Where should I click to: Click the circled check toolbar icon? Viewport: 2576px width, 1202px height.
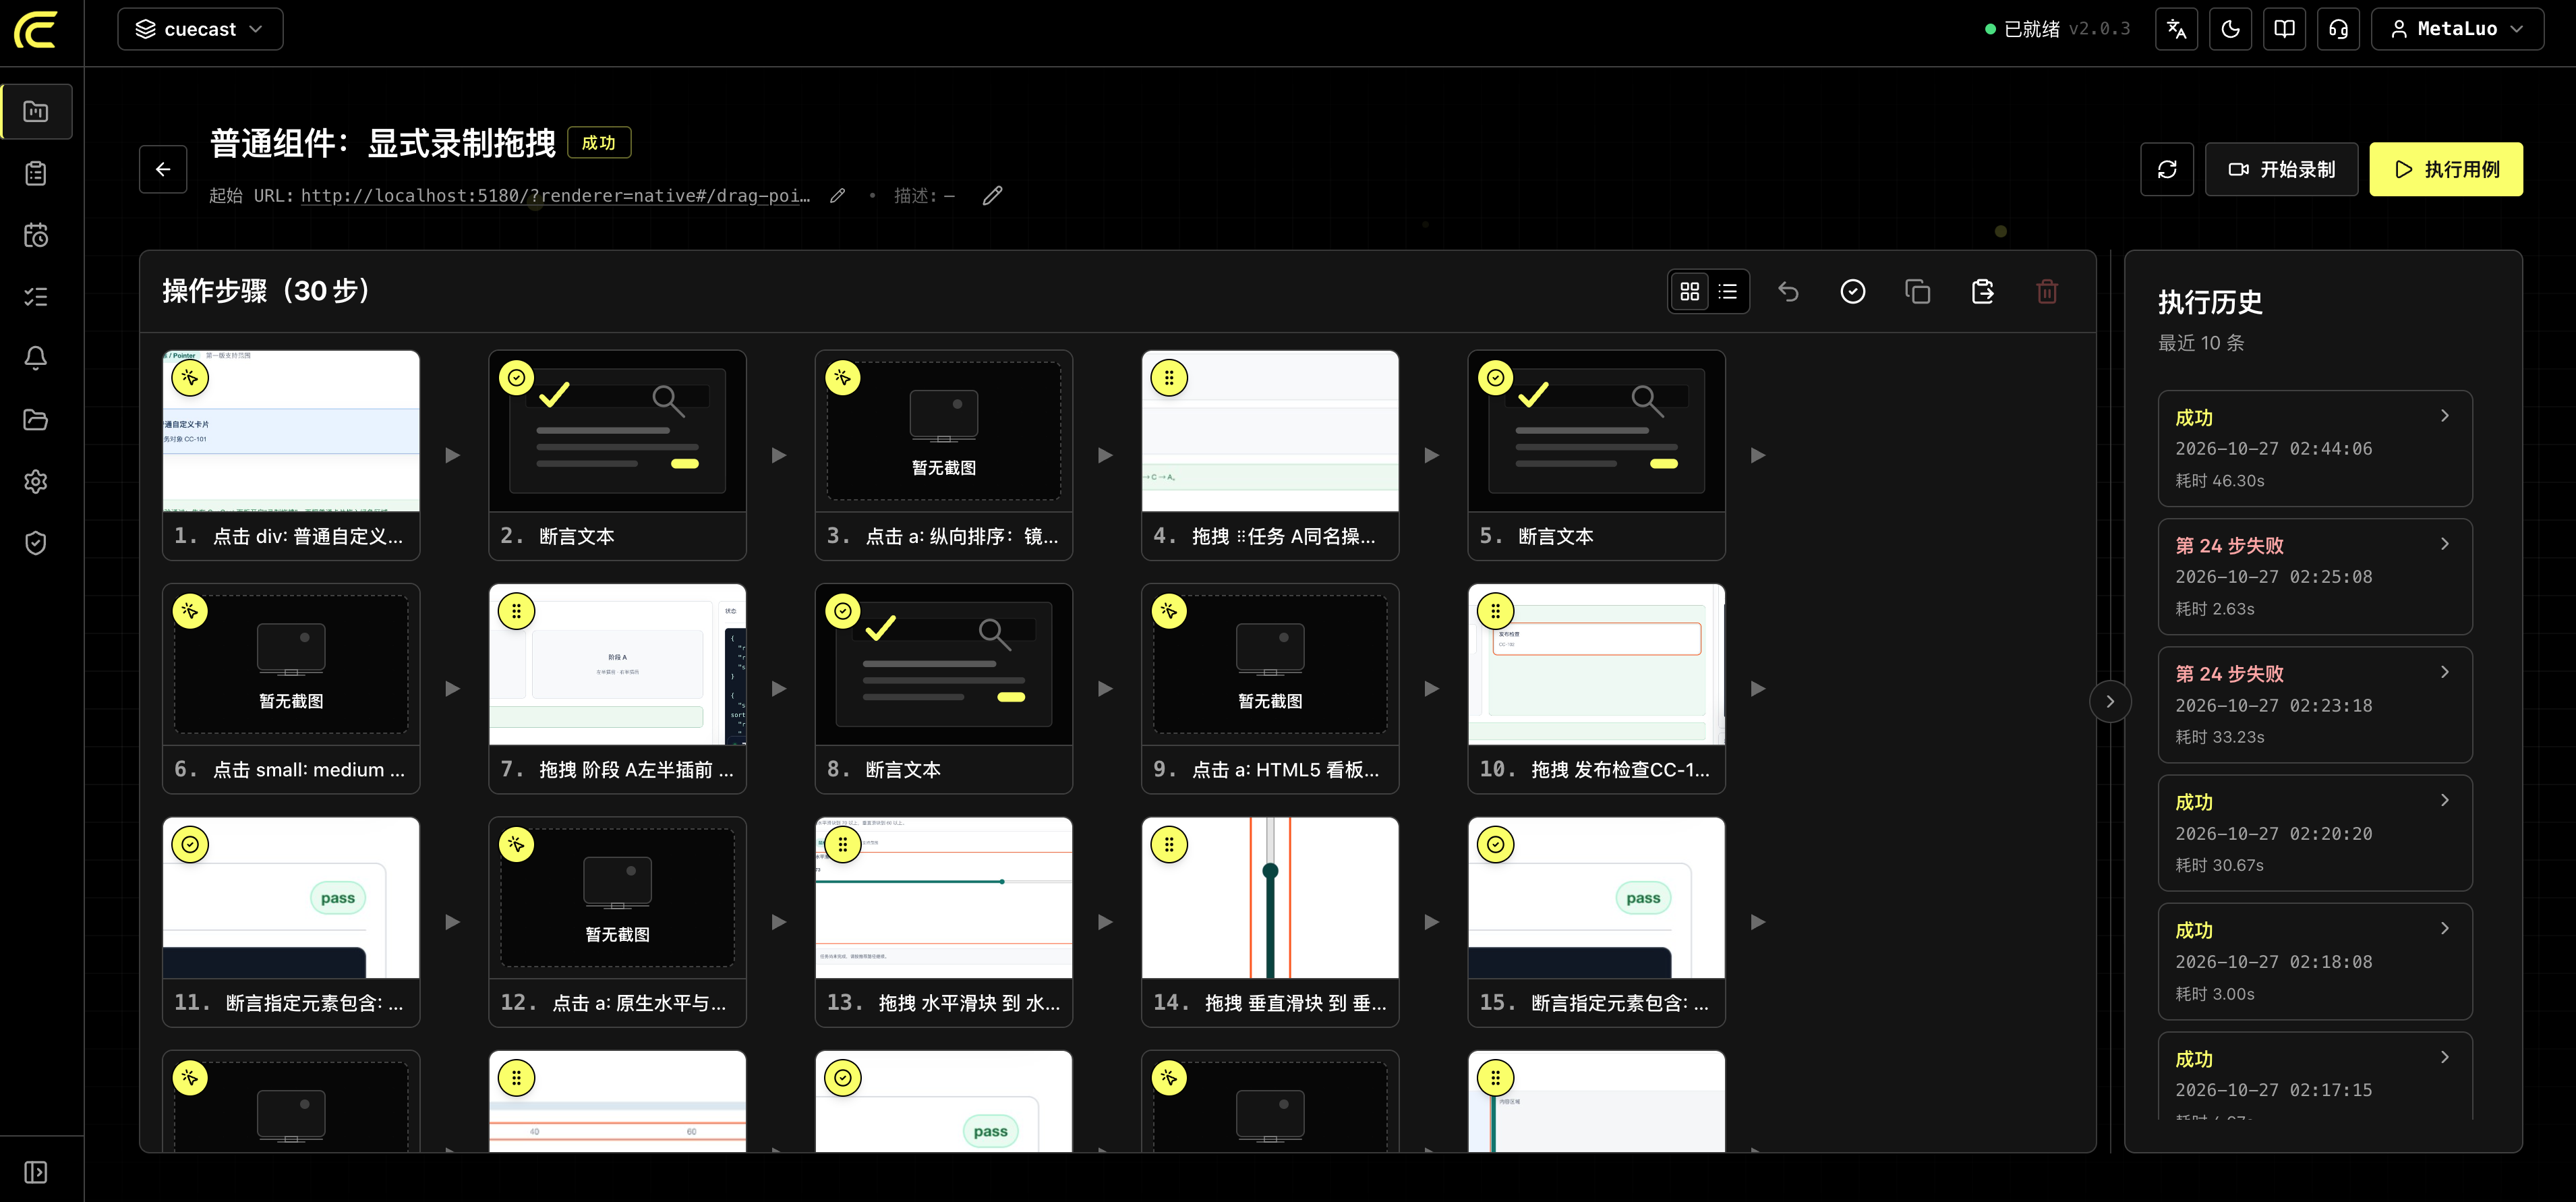1853,292
